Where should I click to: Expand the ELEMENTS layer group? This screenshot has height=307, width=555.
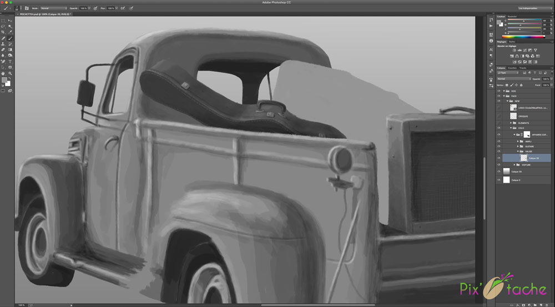tap(511, 123)
